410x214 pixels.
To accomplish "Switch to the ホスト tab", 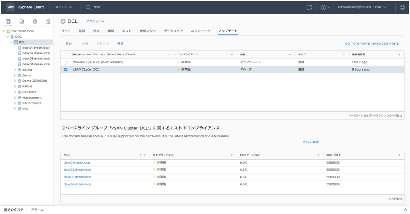I will [127, 31].
